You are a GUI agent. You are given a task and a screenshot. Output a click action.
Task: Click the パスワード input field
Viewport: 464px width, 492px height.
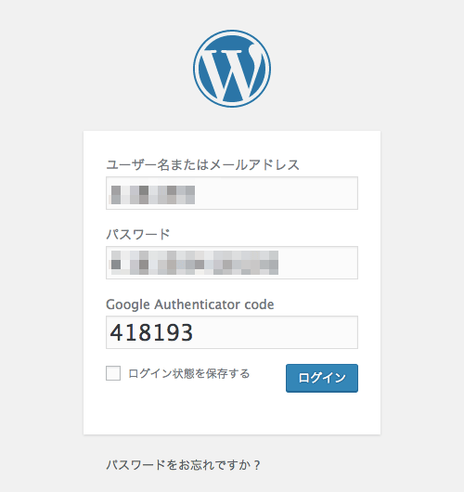pos(232,263)
